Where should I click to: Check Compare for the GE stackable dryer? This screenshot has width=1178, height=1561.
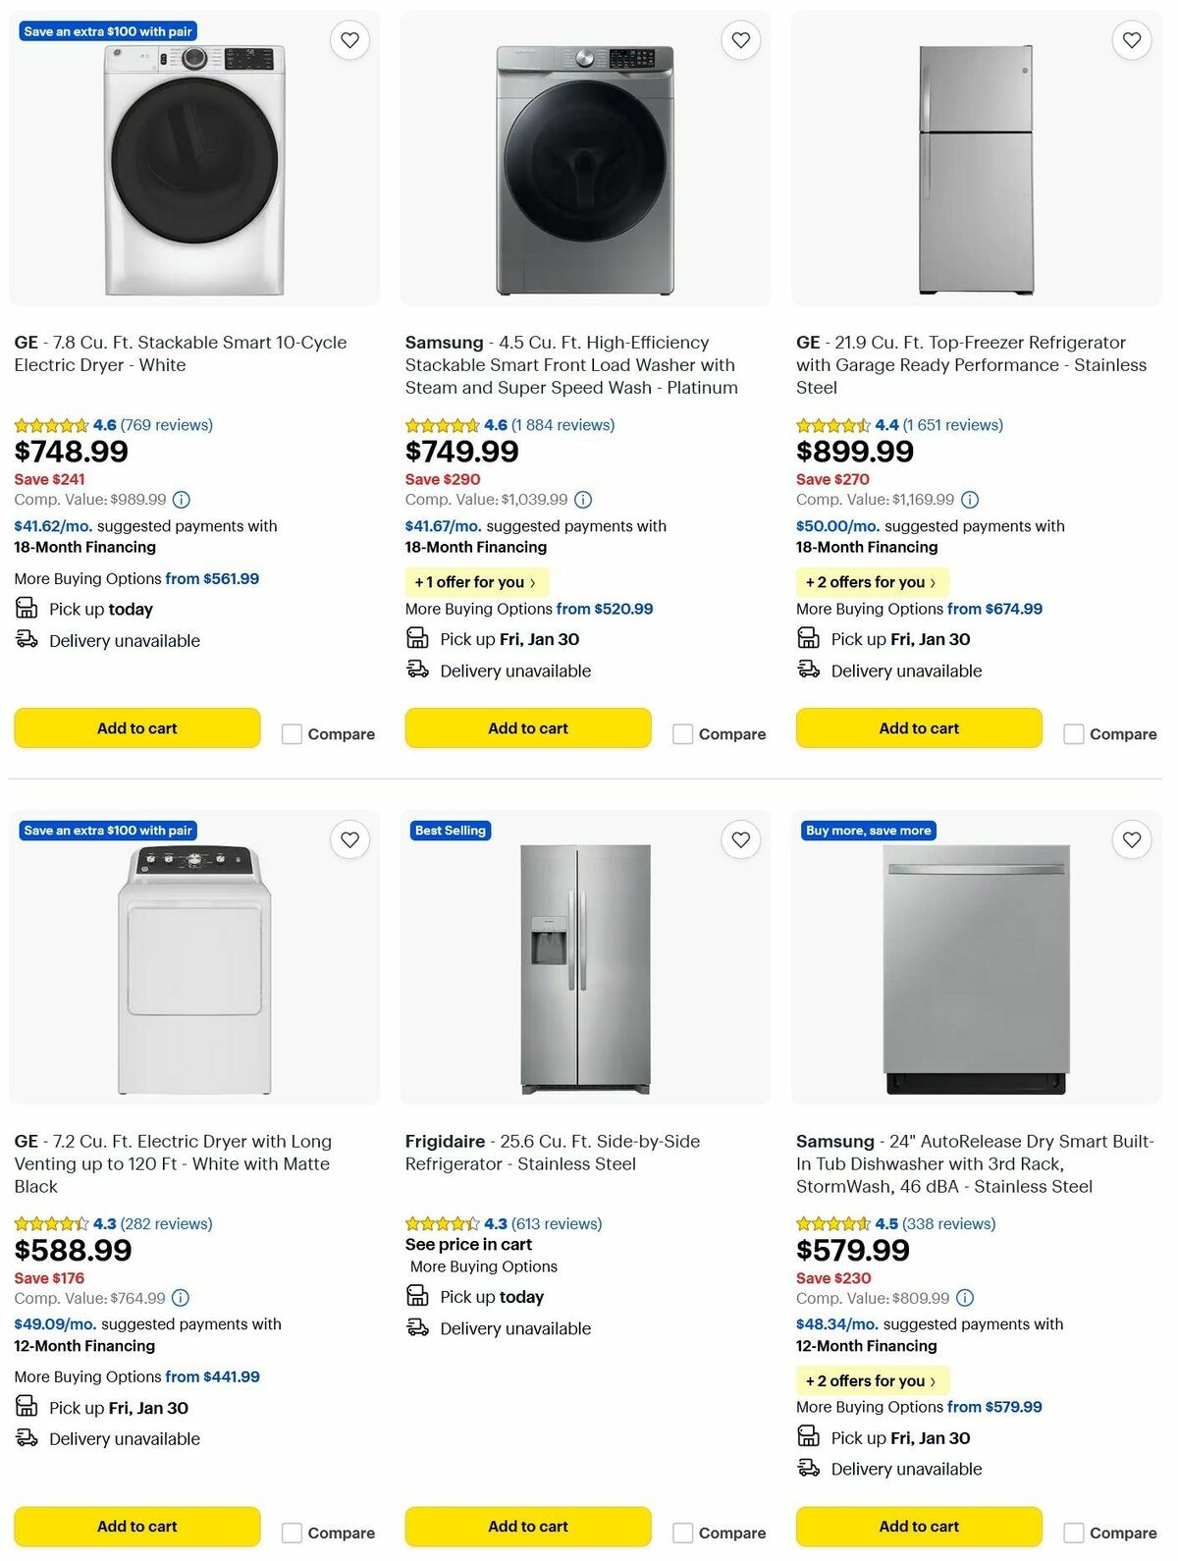292,733
